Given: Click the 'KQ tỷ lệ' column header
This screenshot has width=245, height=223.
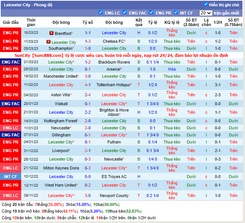Looking at the screenshot, I should 172,22.
